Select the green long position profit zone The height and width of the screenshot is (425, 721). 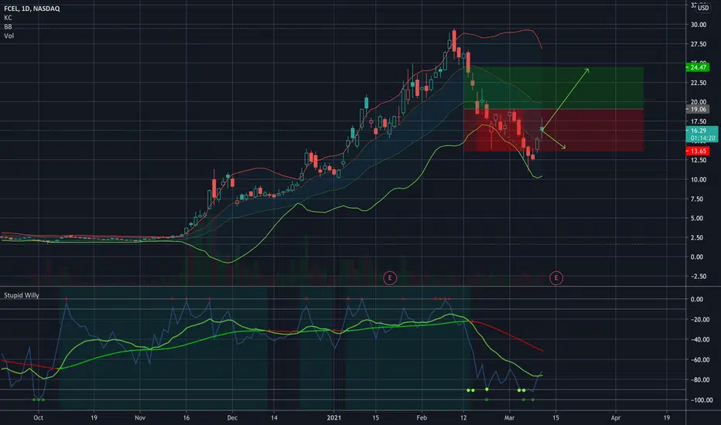click(x=554, y=88)
